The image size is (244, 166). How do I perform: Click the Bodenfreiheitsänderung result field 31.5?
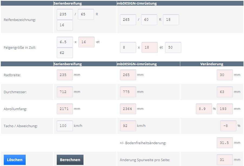click(x=225, y=143)
